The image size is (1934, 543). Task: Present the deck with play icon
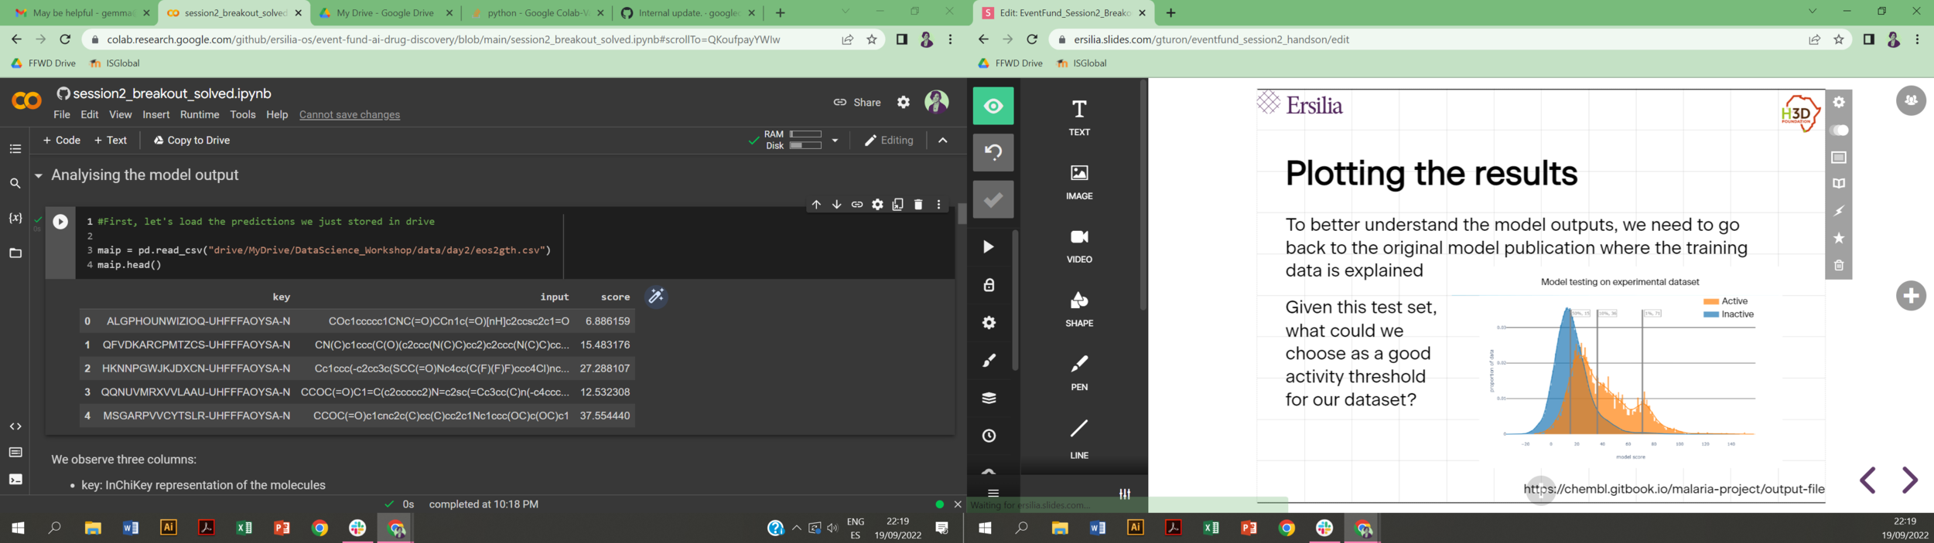point(989,247)
